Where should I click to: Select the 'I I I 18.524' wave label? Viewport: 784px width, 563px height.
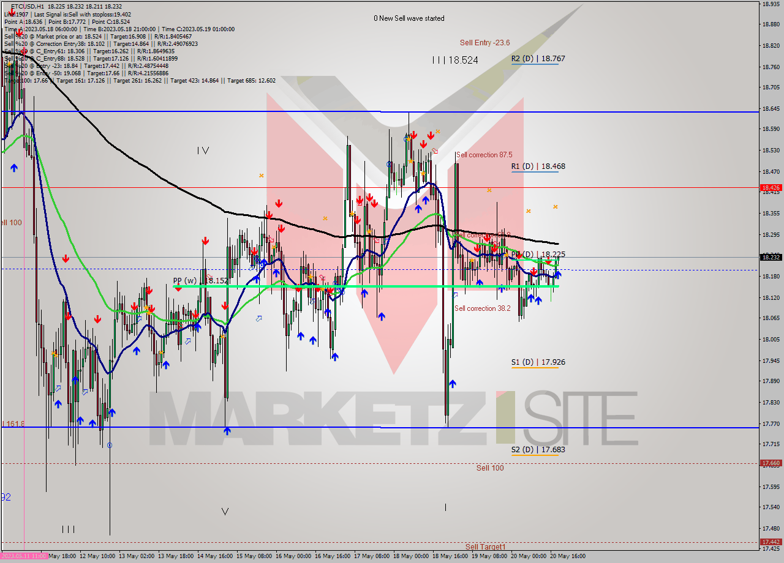(x=454, y=60)
